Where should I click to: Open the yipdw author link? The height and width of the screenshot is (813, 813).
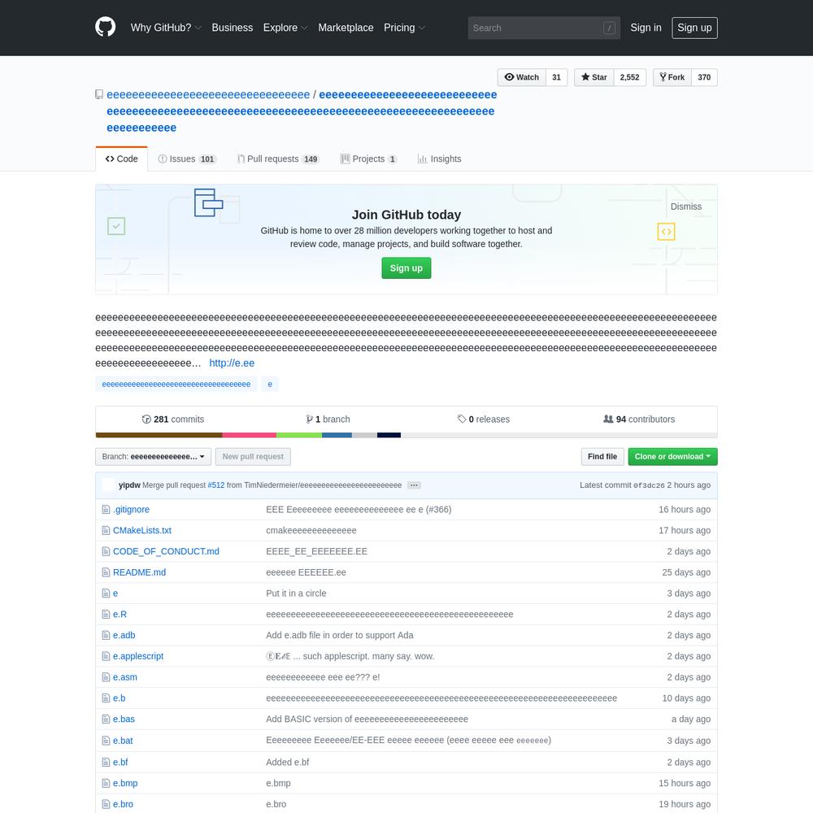(x=129, y=485)
